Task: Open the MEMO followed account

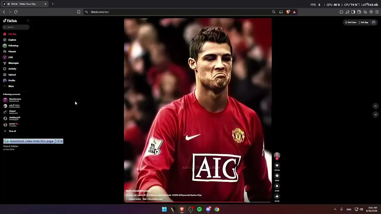Action: point(11,125)
